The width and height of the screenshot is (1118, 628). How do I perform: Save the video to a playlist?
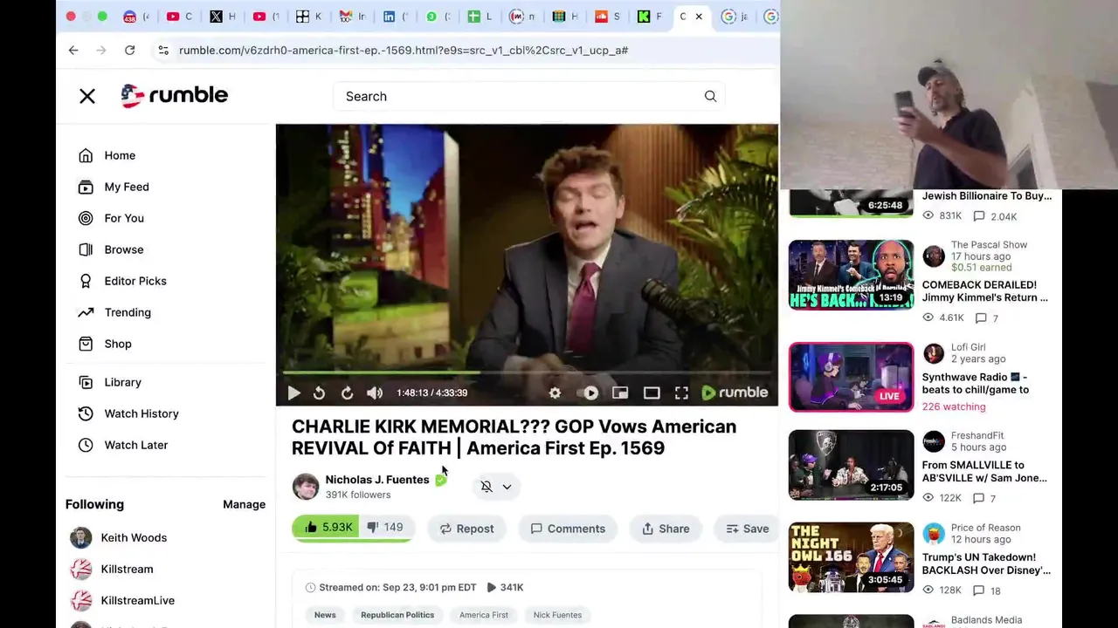coord(748,529)
